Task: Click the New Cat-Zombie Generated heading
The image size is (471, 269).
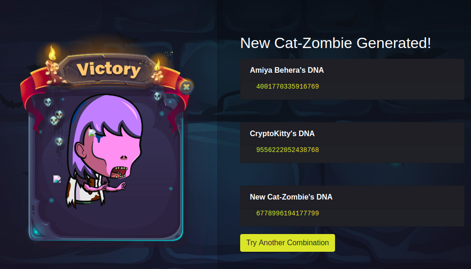Action: pos(335,43)
